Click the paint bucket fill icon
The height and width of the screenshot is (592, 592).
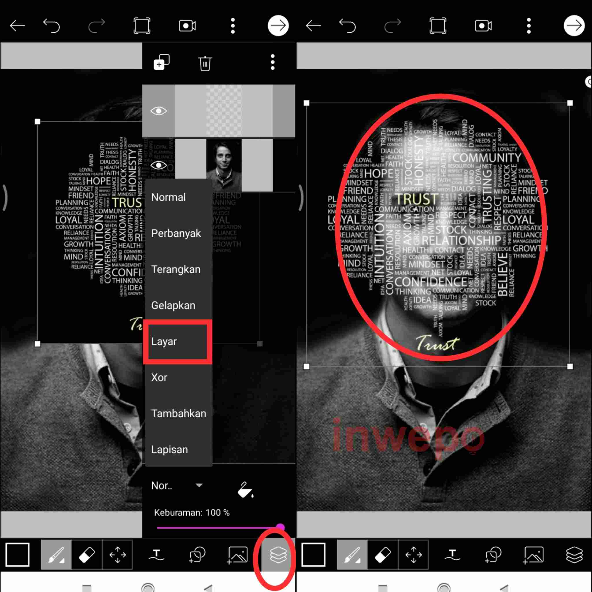pyautogui.click(x=245, y=489)
